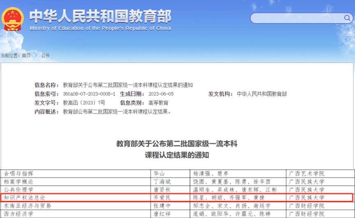The width and height of the screenshot is (355, 218).
Task: Click the issuing agency 中华人民共和国教育部 value
Action: 262,94
